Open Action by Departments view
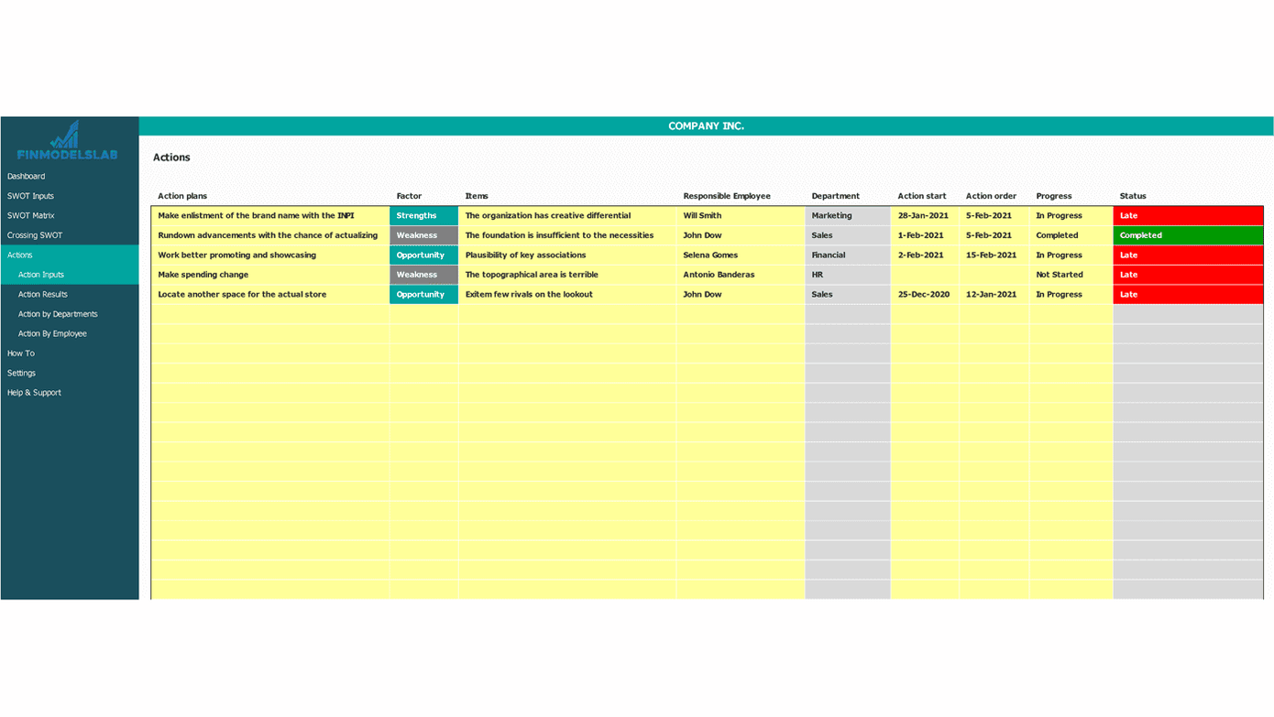The height and width of the screenshot is (717, 1274). pyautogui.click(x=58, y=314)
